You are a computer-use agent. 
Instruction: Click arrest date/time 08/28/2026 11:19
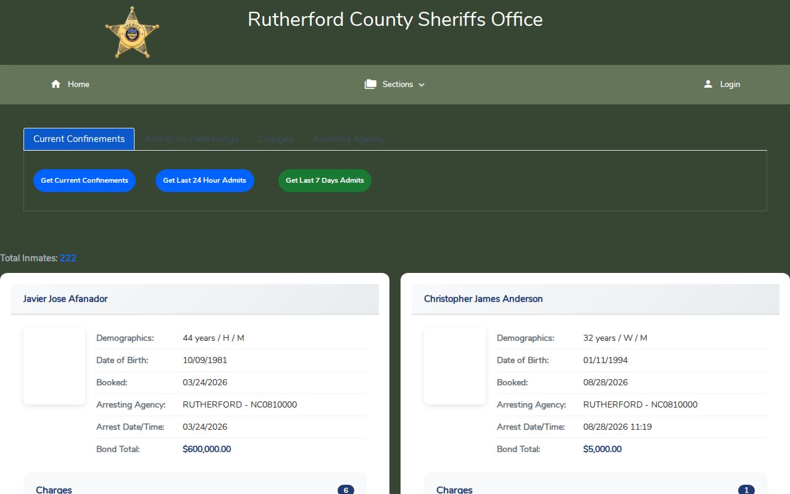pos(618,427)
